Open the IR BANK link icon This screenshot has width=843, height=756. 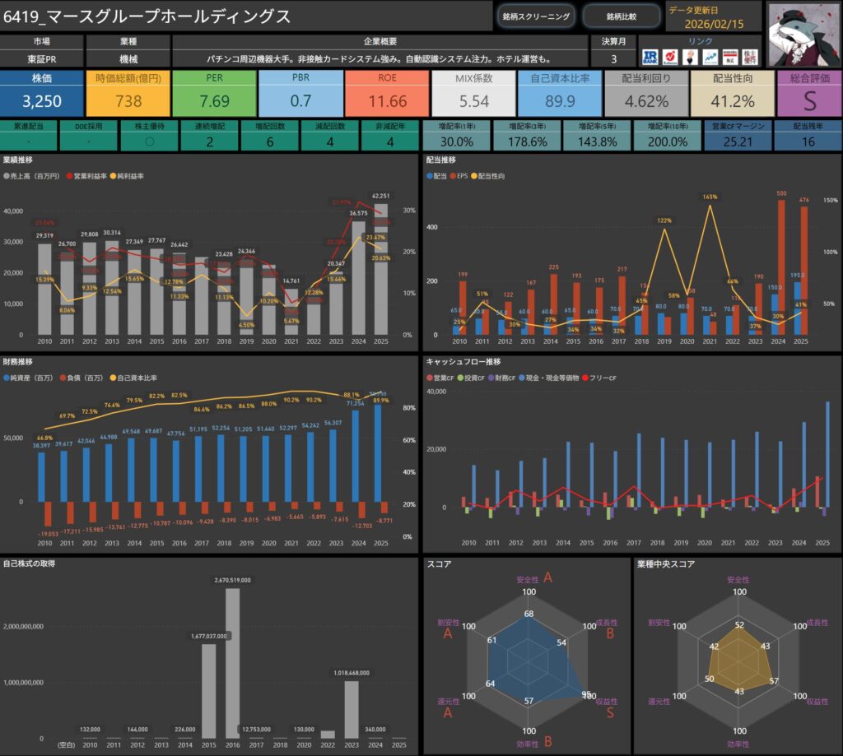pyautogui.click(x=651, y=57)
